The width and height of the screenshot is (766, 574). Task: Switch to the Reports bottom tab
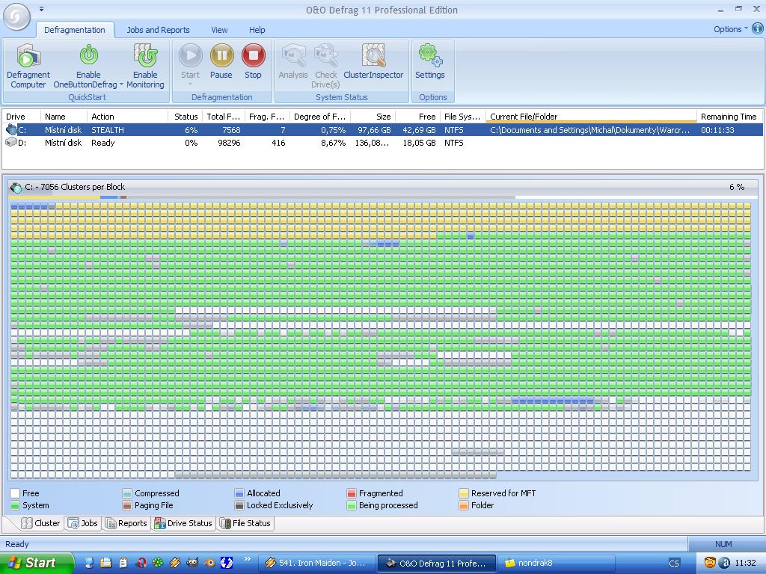point(126,523)
